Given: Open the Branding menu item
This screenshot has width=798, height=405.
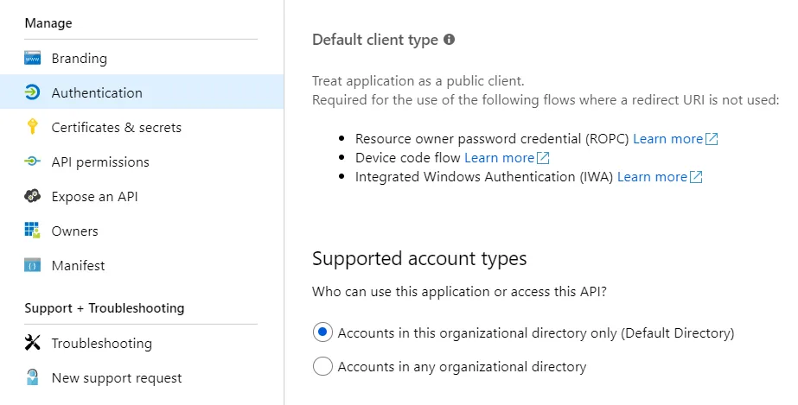Looking at the screenshot, I should 80,59.
